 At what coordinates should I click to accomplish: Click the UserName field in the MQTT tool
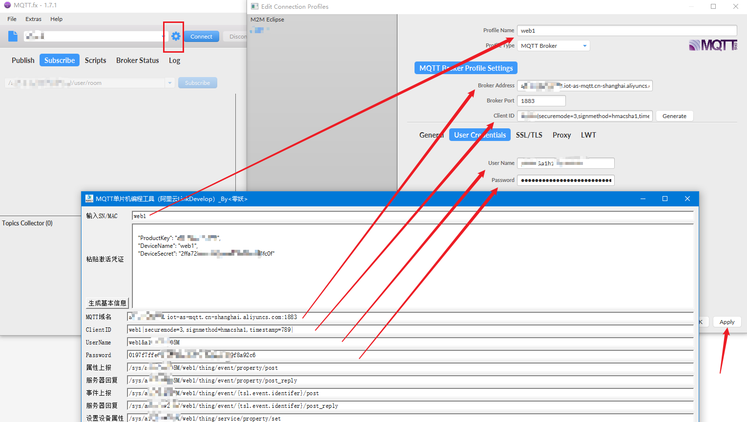click(410, 342)
